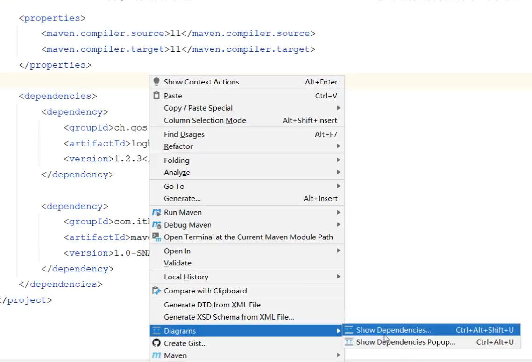The width and height of the screenshot is (532, 362).
Task: Expand the Open In submenu arrow
Action: [x=338, y=251]
